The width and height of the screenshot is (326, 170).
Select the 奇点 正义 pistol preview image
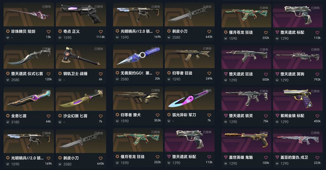[x=81, y=15]
